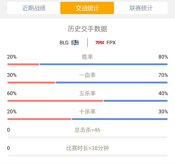Click the 历史交手数据 heading
Screen dimensions: 175x164
tap(87, 29)
